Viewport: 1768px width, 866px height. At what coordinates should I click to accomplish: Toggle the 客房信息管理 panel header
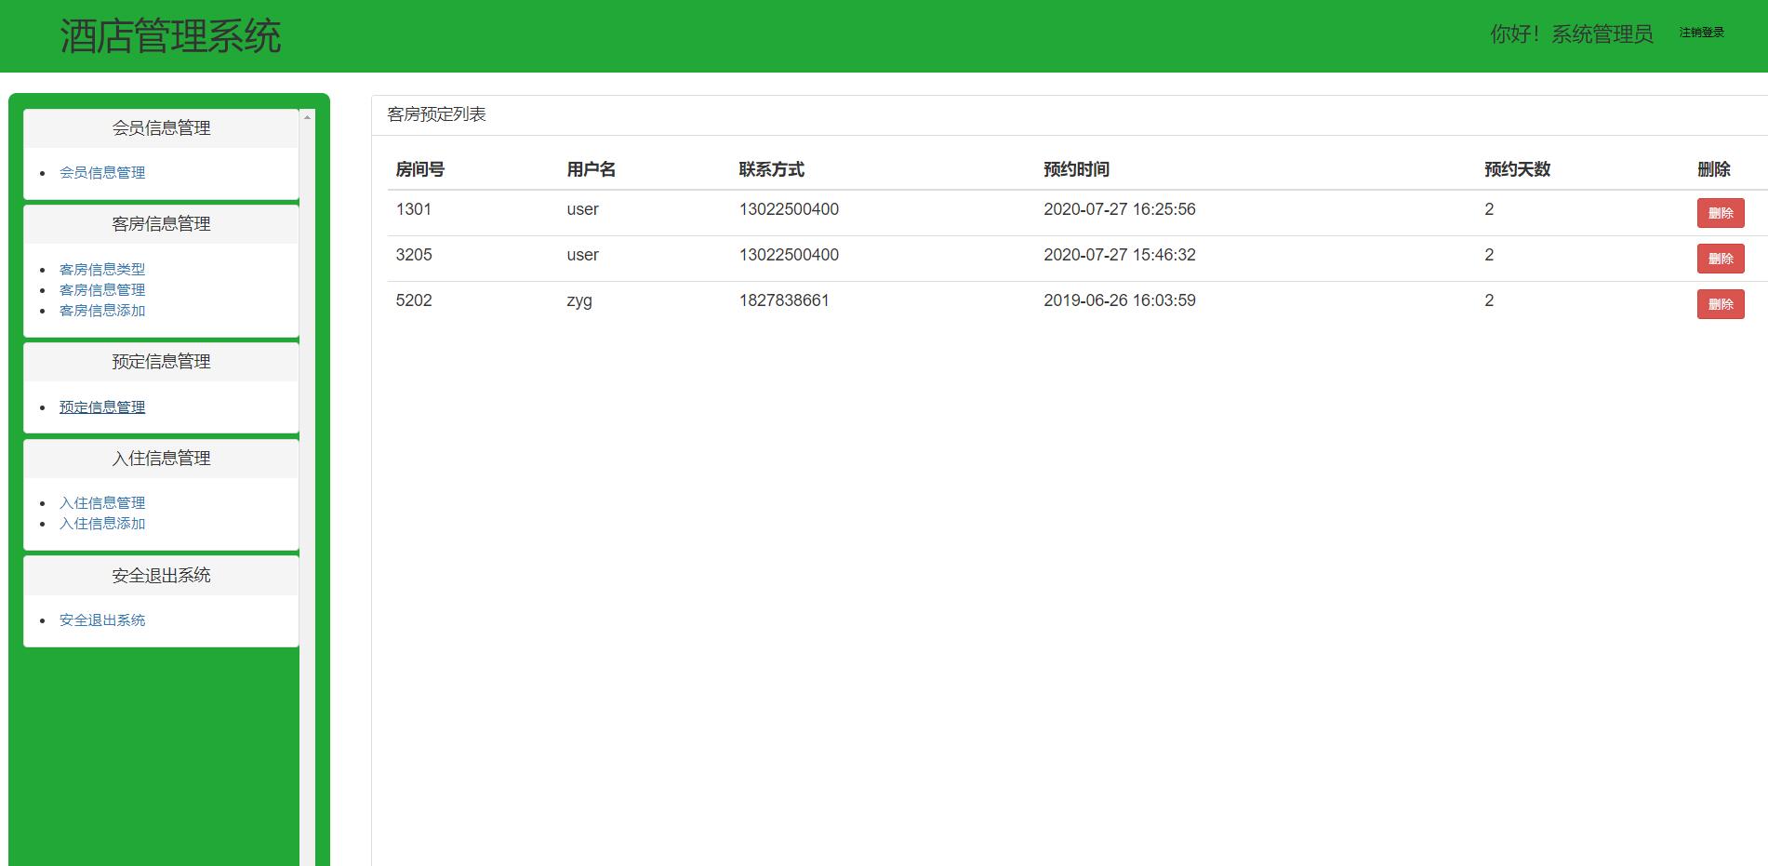[x=161, y=224]
